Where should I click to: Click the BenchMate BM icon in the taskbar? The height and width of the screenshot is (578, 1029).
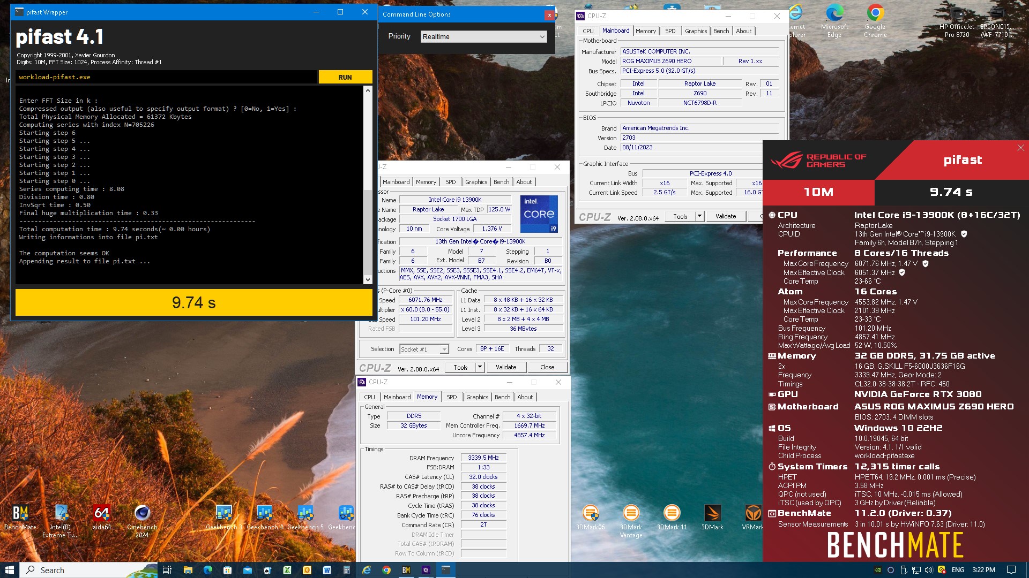pyautogui.click(x=406, y=570)
